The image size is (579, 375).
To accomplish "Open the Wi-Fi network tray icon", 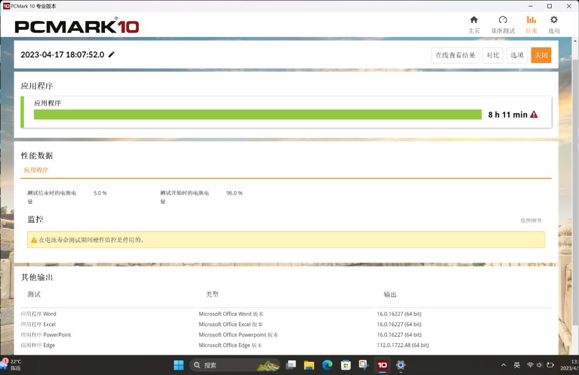I will tap(530, 365).
